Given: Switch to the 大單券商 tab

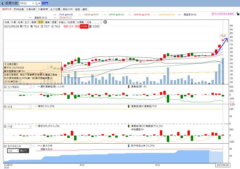Looking at the screenshot, I should pos(43,9).
